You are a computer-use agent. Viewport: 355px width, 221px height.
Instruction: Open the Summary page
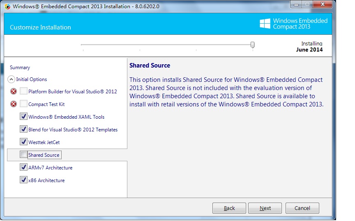[20, 68]
